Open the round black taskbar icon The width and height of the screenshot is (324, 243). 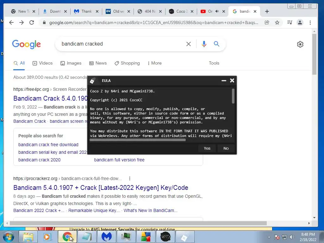[x=165, y=237]
